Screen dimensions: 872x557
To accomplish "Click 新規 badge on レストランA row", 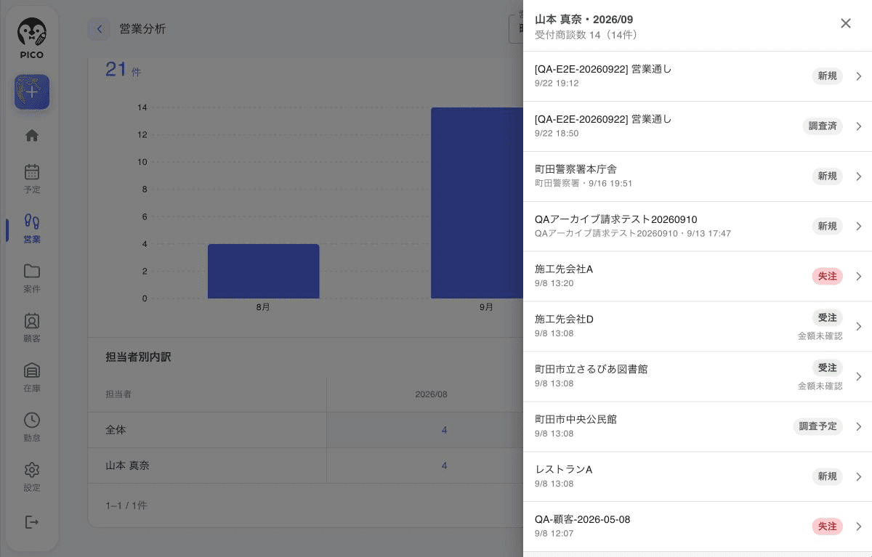I will pos(827,476).
